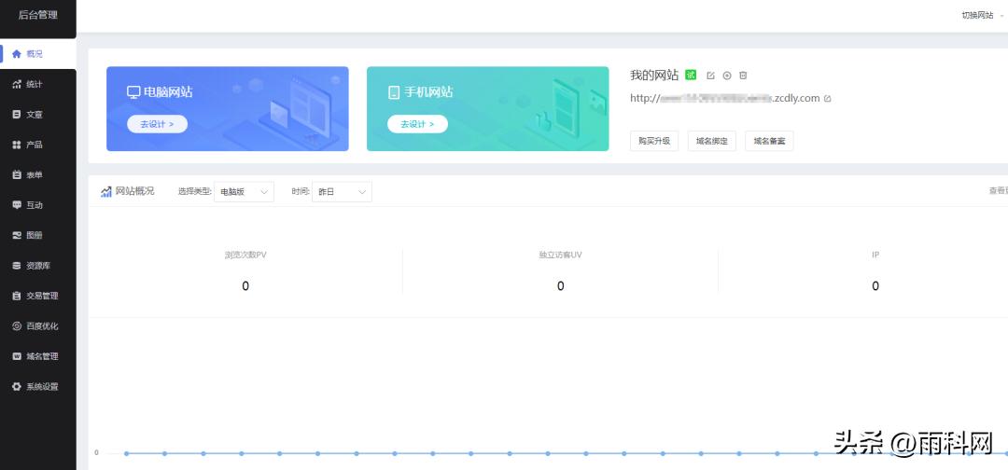This screenshot has width=1008, height=470.
Task: Click the 我的网站 site name
Action: (x=653, y=76)
